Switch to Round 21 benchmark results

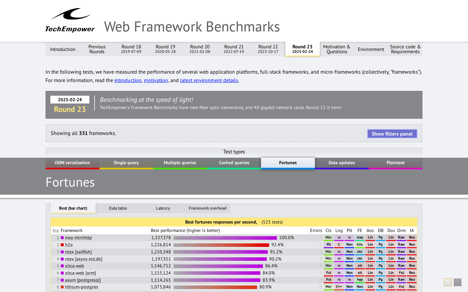click(x=234, y=49)
